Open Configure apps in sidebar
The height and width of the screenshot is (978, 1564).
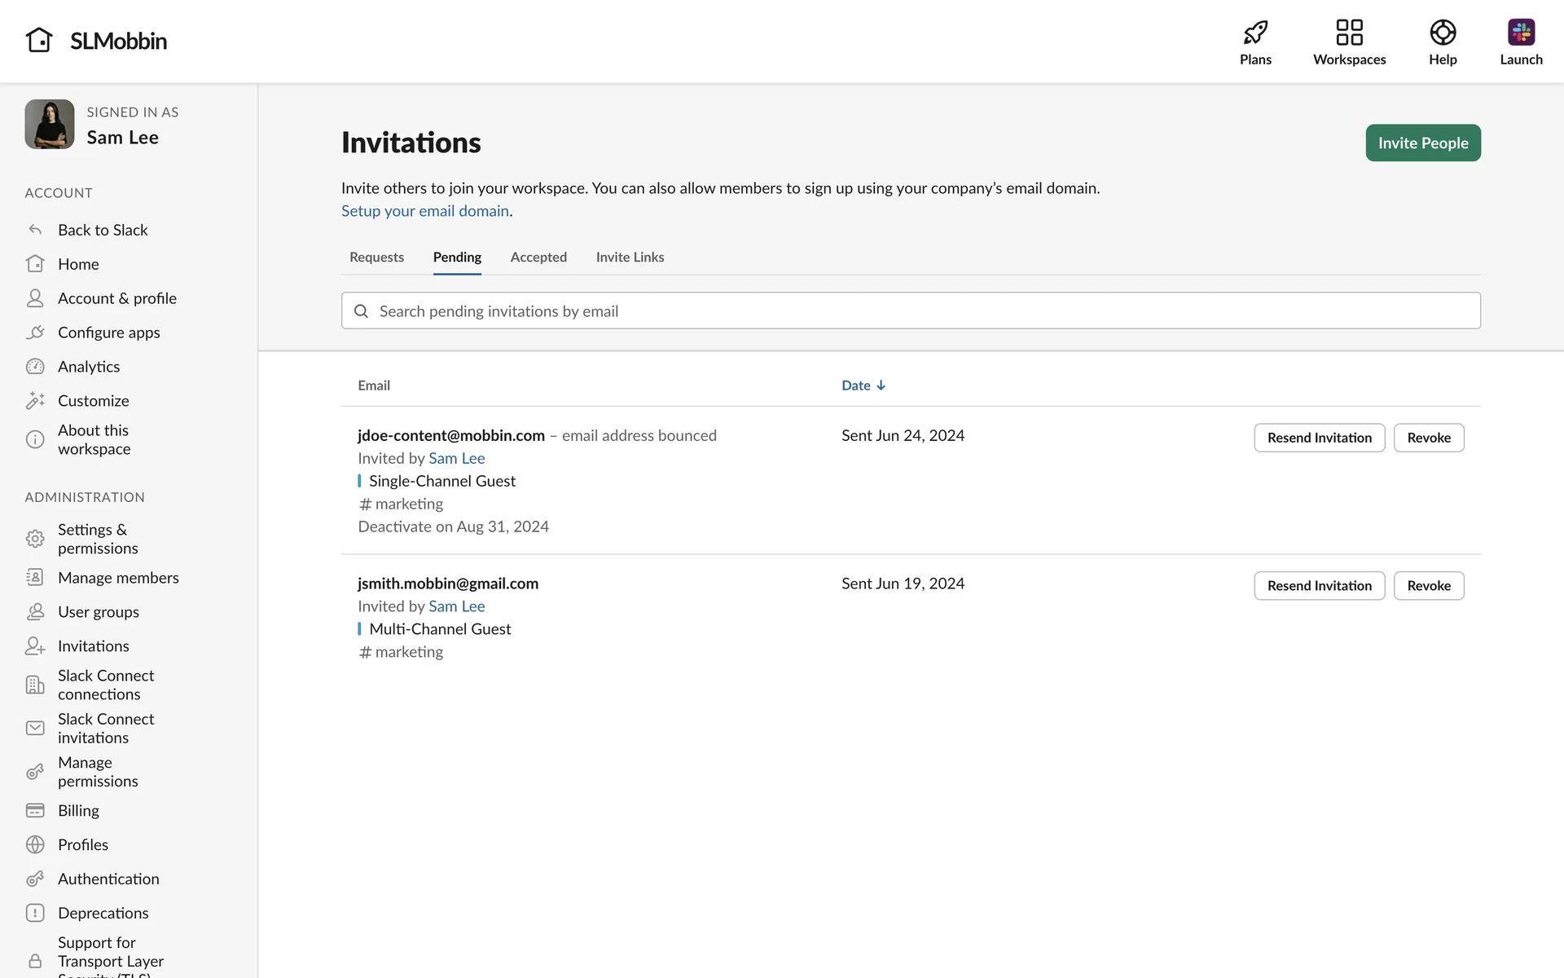[108, 333]
